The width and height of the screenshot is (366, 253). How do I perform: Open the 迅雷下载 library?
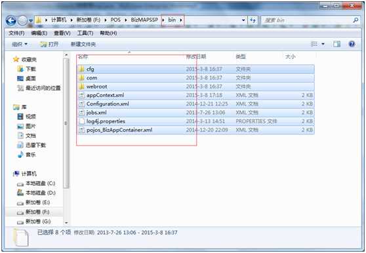(35, 146)
